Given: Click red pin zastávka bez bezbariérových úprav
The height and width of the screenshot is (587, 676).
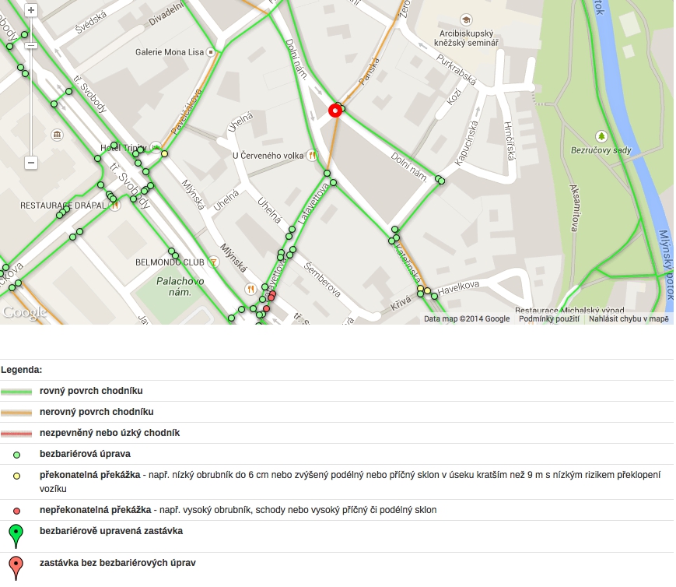Looking at the screenshot, I should click(x=16, y=568).
